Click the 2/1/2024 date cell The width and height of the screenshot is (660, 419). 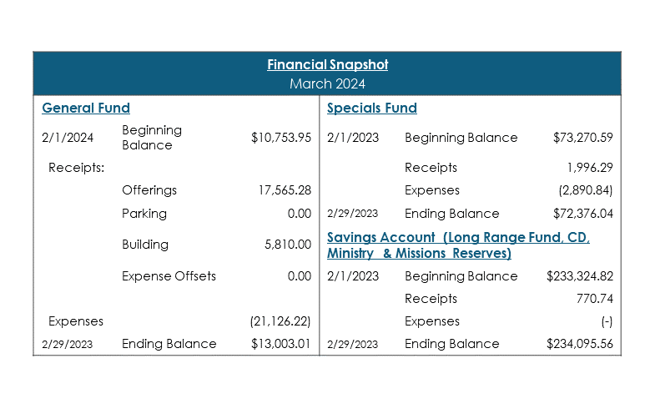(x=68, y=138)
